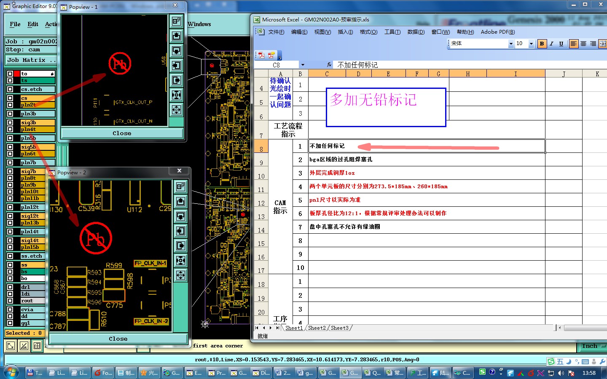Image resolution: width=607 pixels, height=379 pixels.
Task: Toggle checkbox for layer 'cs.etch'
Action: (10, 89)
